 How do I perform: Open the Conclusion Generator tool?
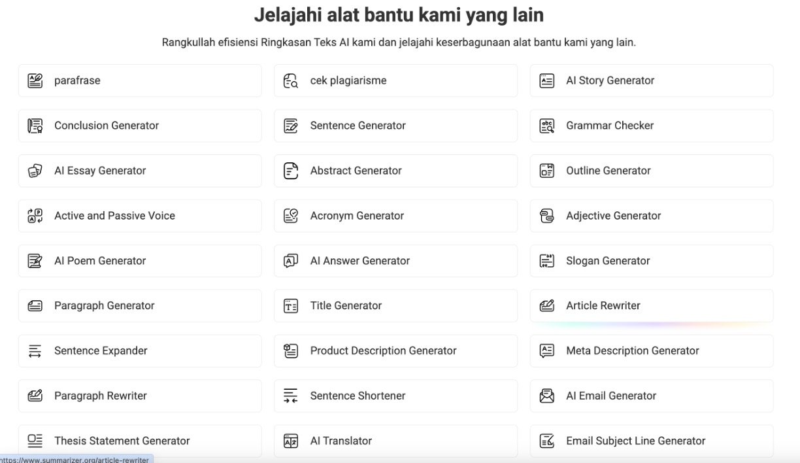[107, 126]
